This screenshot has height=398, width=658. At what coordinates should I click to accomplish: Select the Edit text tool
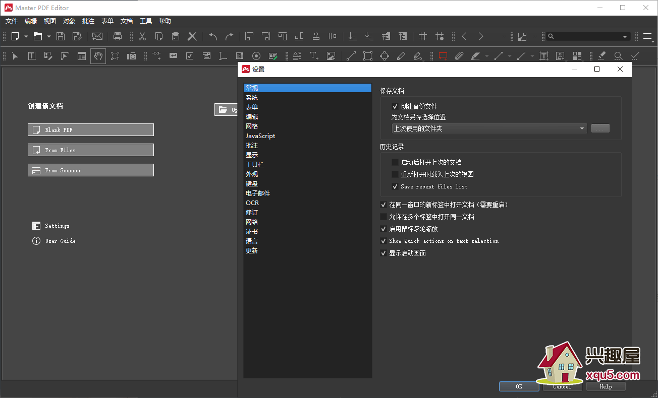(31, 56)
